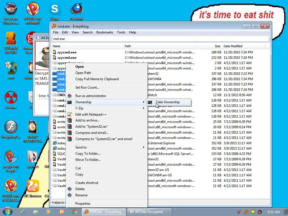Image resolution: width=288 pixels, height=216 pixels.
Task: Sort results by the Size column header
Action: click(x=208, y=46)
